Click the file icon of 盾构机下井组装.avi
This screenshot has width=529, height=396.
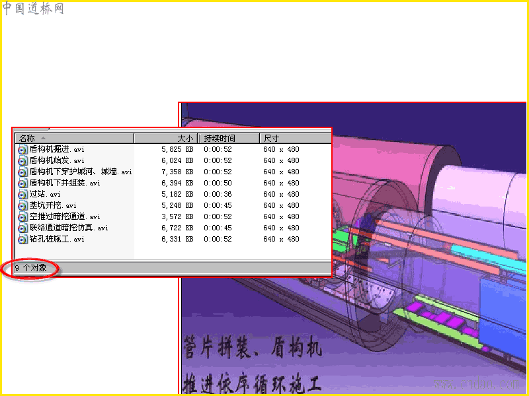(22, 183)
